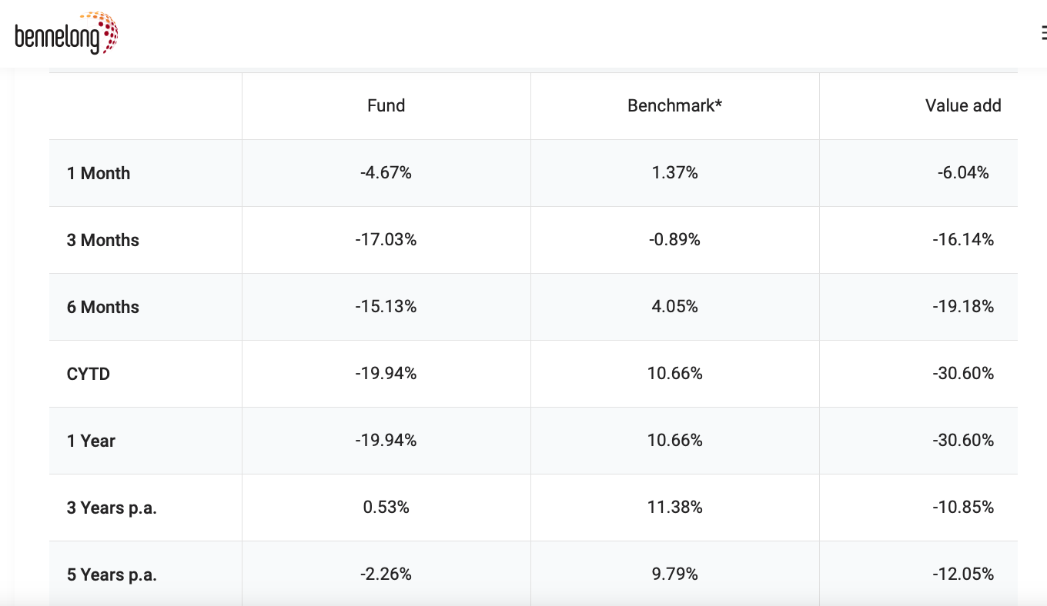This screenshot has width=1047, height=606.
Task: Select the 1 Month value add -6.04%
Action: tap(962, 173)
